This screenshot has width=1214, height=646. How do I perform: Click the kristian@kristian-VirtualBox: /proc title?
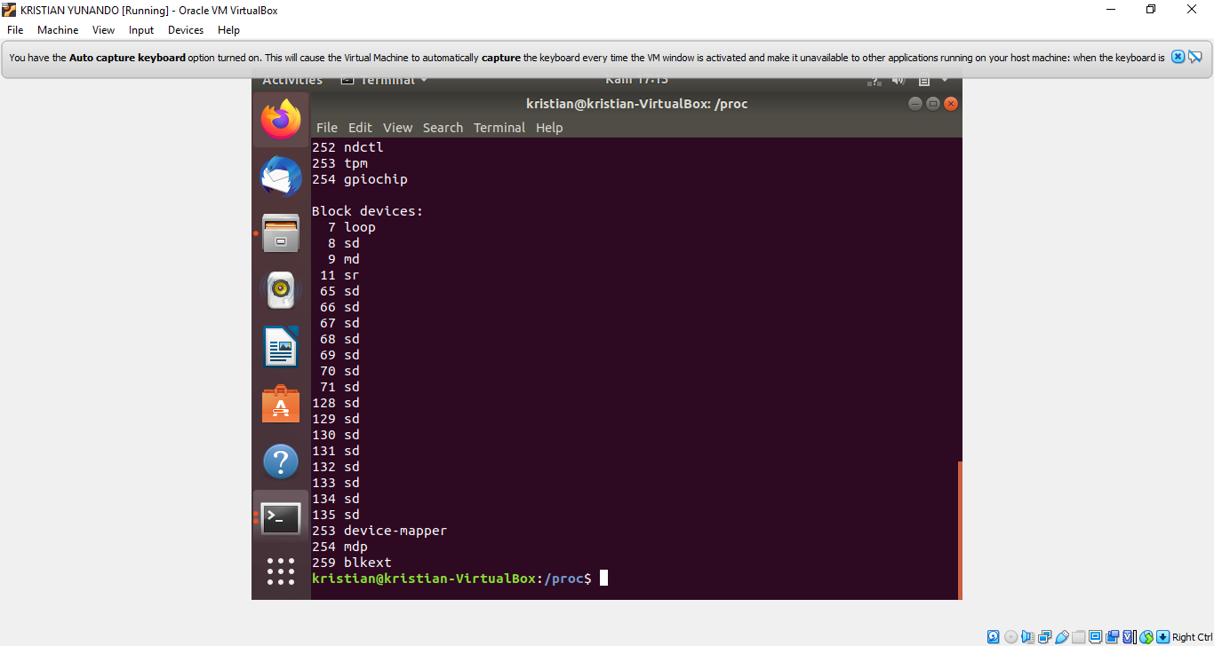click(636, 104)
